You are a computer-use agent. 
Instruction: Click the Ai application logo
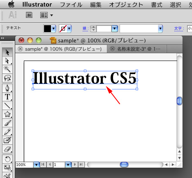pyautogui.click(x=13, y=15)
